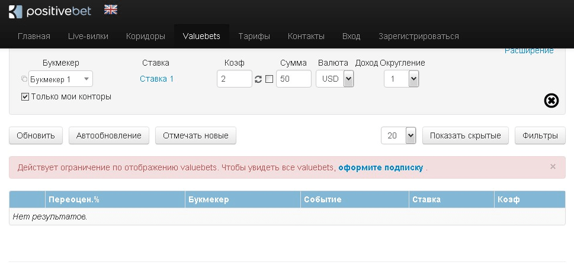Dismiss the pink valuebets restriction alert
Screen dimensions: 574x265
(x=553, y=167)
